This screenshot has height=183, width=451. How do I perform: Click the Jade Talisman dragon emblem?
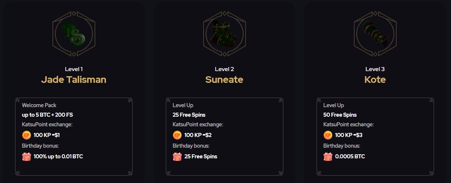coord(74,34)
